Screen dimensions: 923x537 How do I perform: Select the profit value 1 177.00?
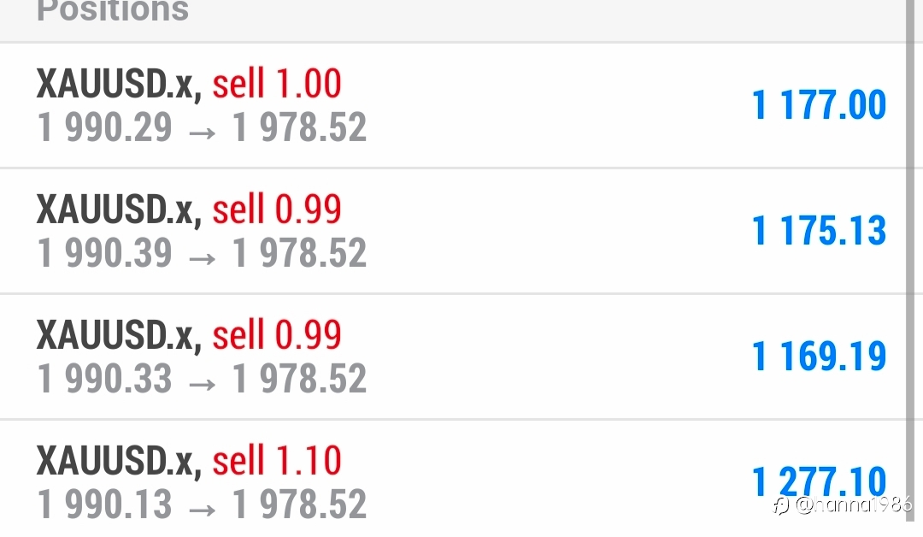[x=819, y=105]
